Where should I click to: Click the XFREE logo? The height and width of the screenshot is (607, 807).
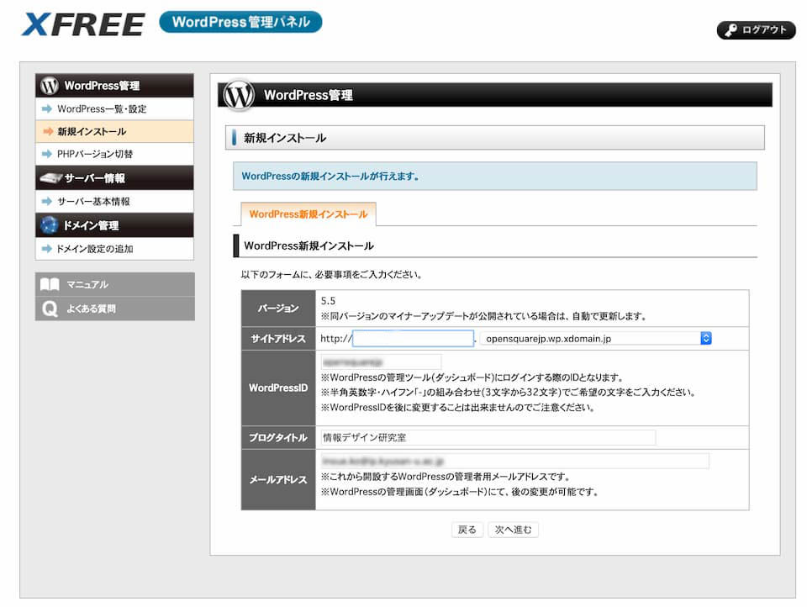click(82, 24)
